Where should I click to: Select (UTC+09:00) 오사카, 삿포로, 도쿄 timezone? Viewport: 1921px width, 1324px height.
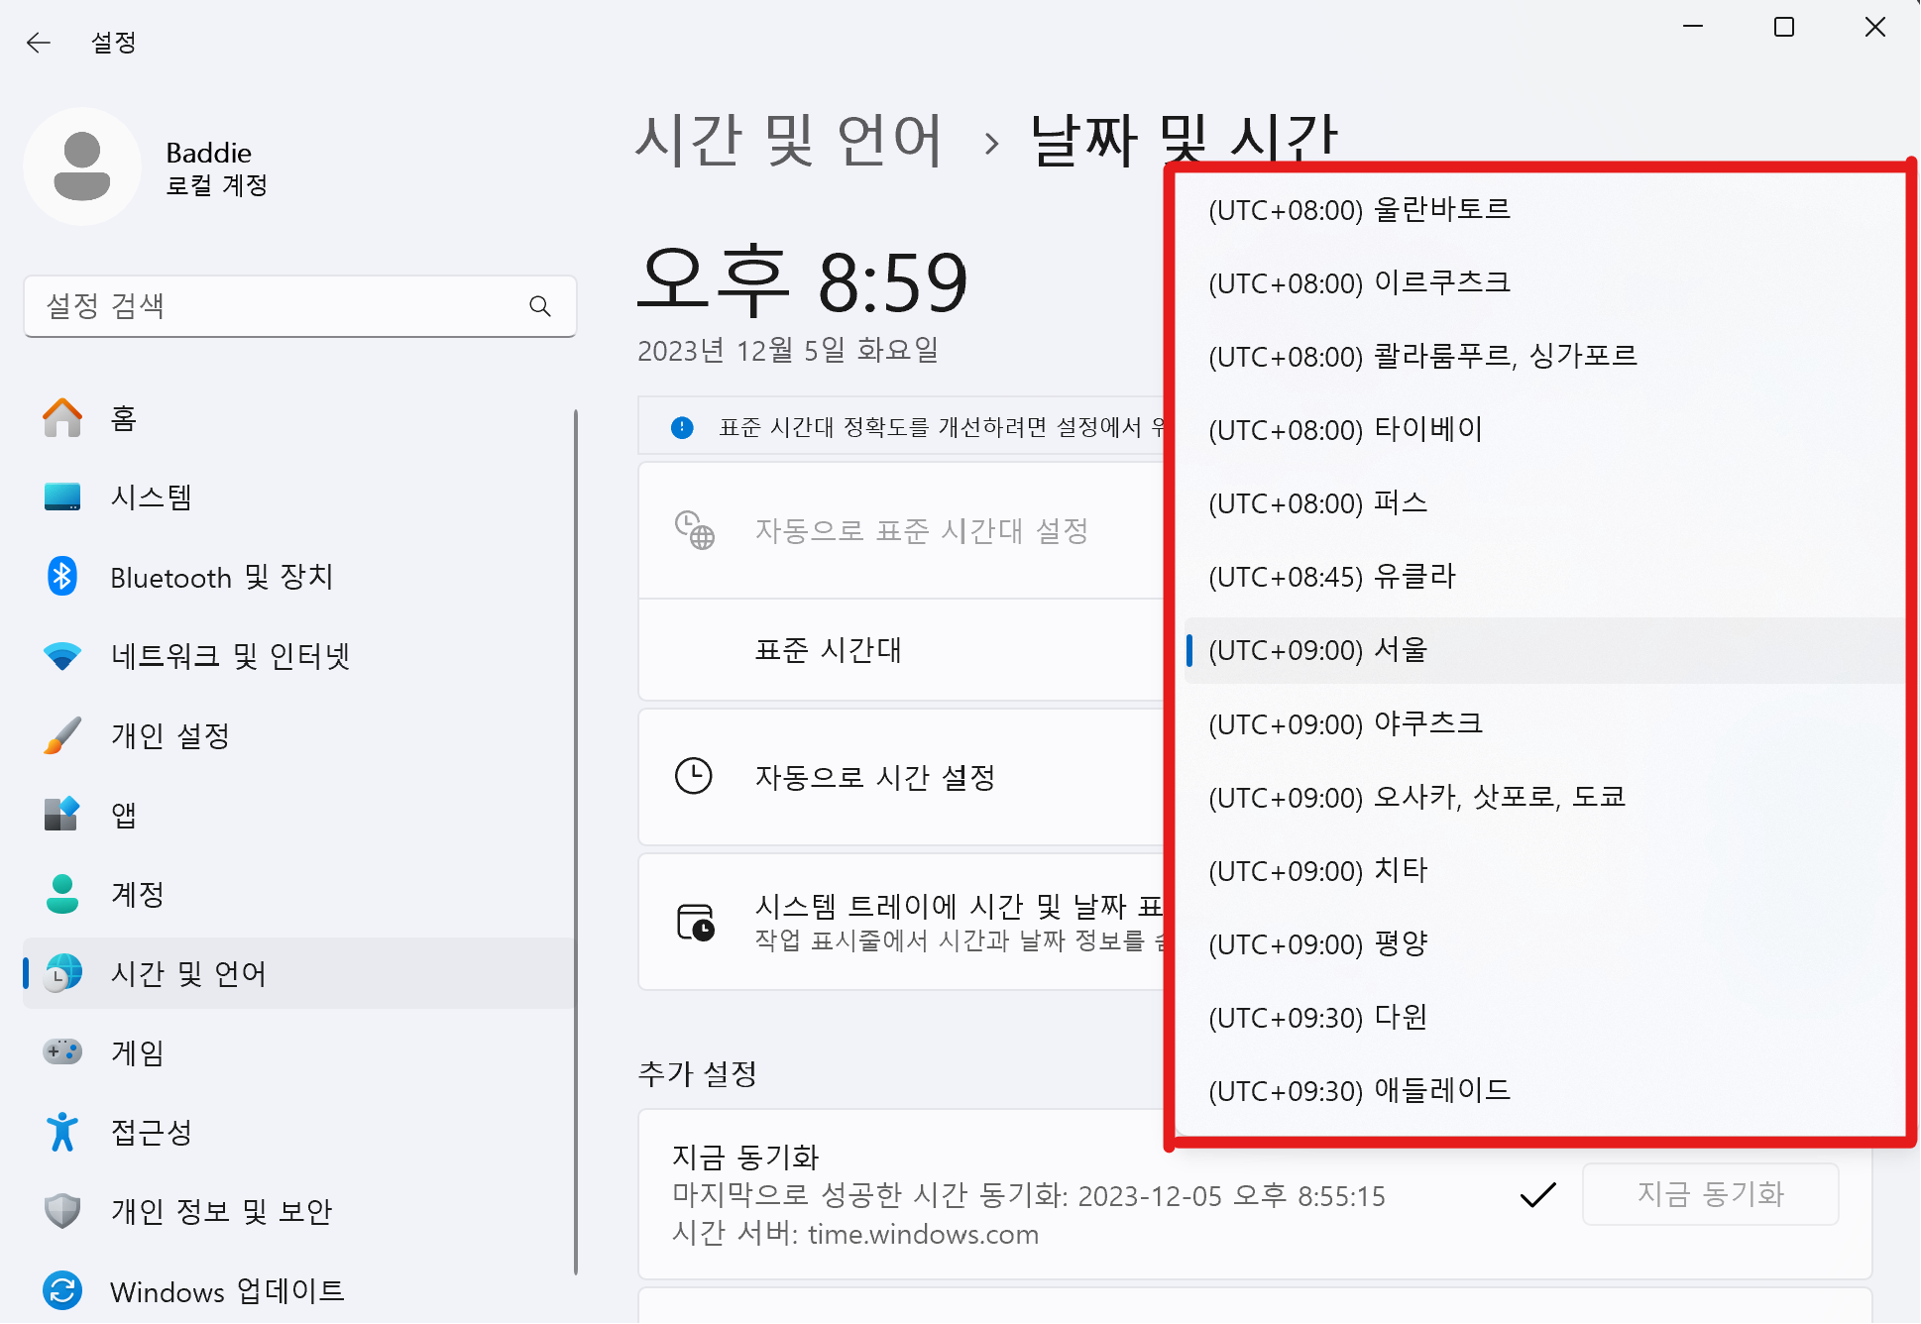pyautogui.click(x=1416, y=797)
